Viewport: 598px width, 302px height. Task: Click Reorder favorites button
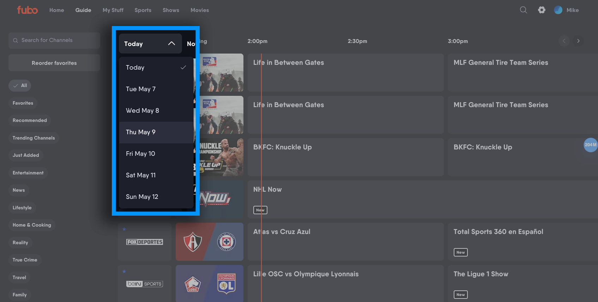point(54,63)
